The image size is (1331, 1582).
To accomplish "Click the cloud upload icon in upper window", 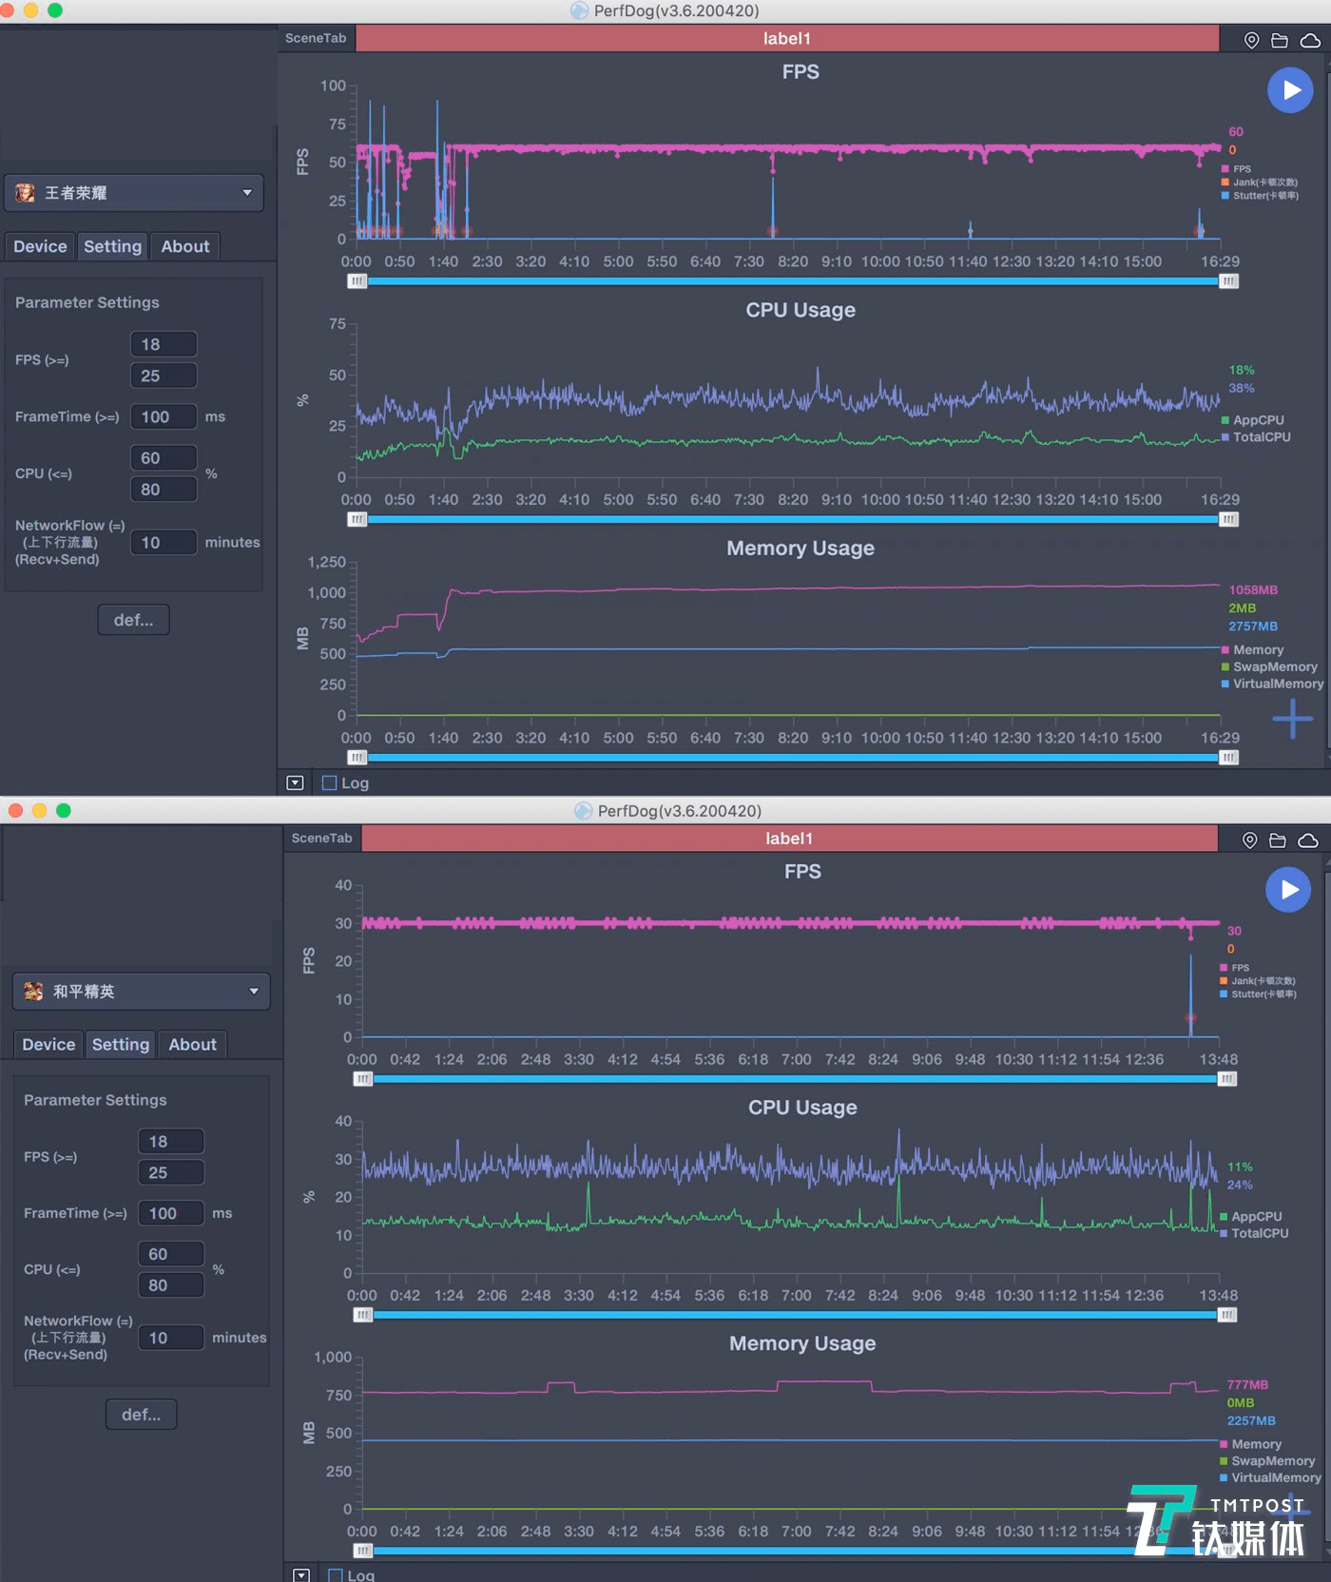I will tap(1310, 40).
